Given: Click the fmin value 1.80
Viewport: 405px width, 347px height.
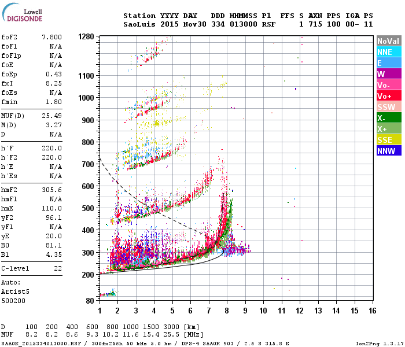Looking at the screenshot, I should click(x=54, y=102).
